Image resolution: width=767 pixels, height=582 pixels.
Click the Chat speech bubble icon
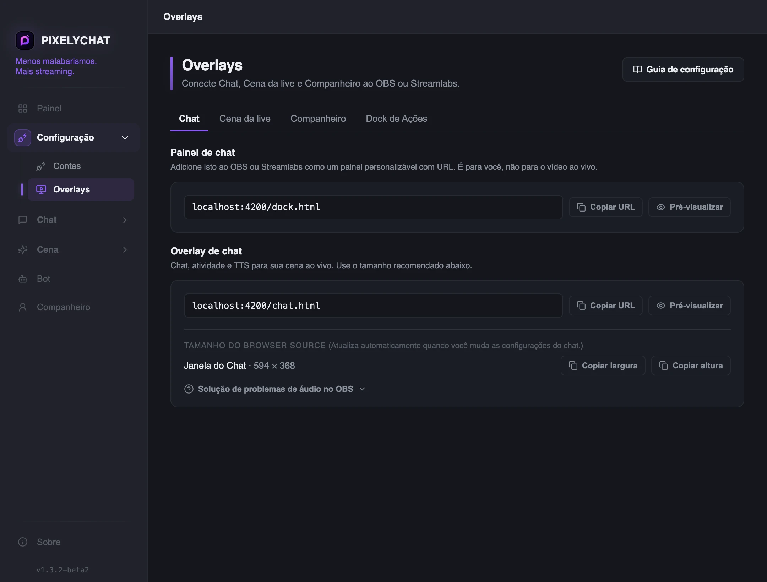(23, 220)
